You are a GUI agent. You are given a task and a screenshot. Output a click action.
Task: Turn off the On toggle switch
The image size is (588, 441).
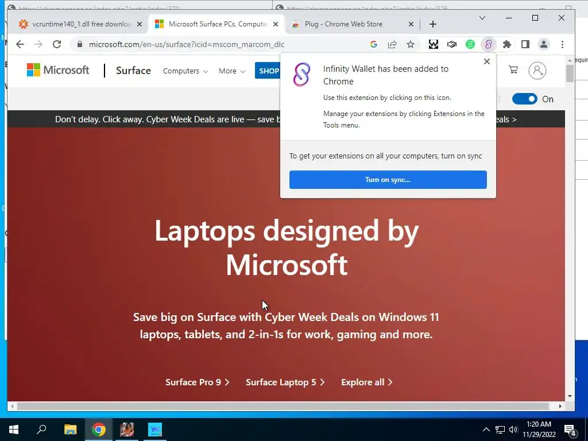pyautogui.click(x=525, y=99)
